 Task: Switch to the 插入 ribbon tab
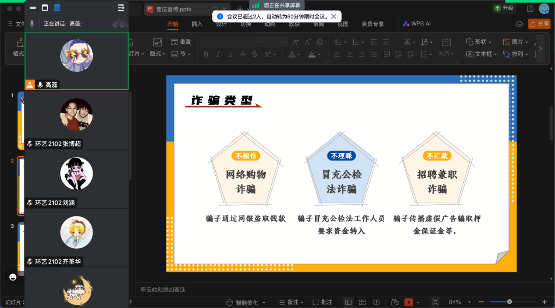[x=197, y=24]
